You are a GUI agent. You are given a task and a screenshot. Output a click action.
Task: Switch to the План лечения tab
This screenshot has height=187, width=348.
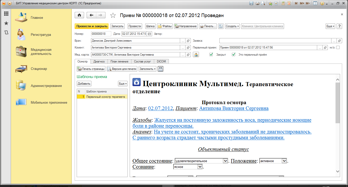point(119,61)
